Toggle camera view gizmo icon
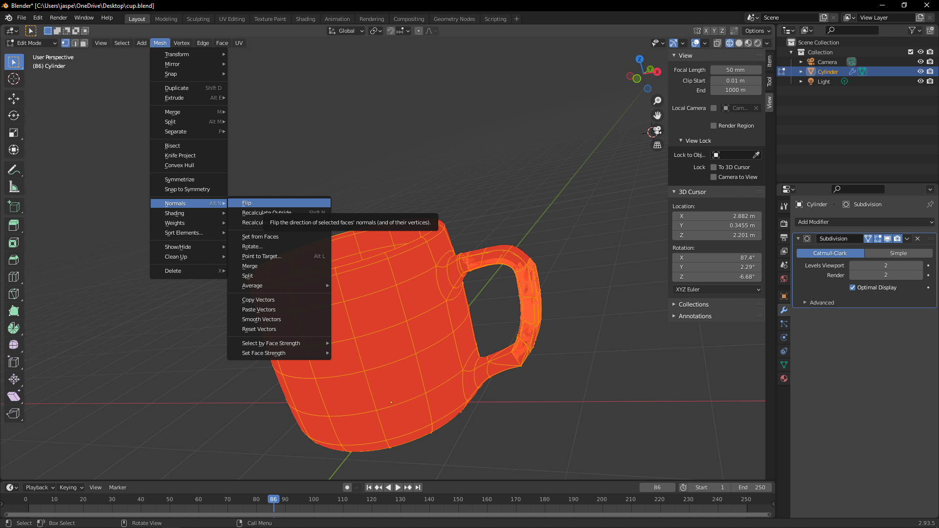This screenshot has height=528, width=939. coord(657,131)
